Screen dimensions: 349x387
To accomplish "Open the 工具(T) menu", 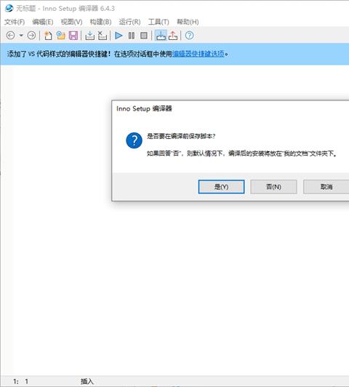I will point(159,22).
